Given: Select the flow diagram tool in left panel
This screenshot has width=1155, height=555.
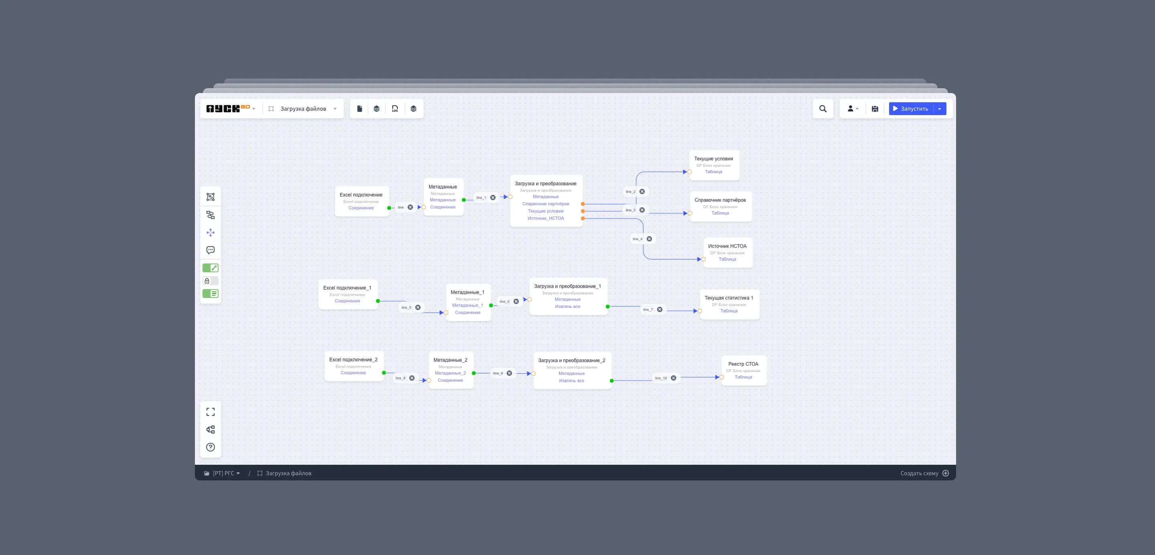Looking at the screenshot, I should (210, 215).
